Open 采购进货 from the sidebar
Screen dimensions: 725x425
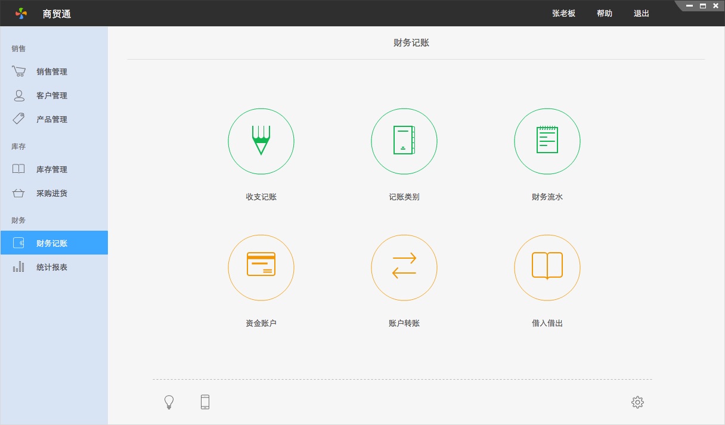tap(52, 193)
